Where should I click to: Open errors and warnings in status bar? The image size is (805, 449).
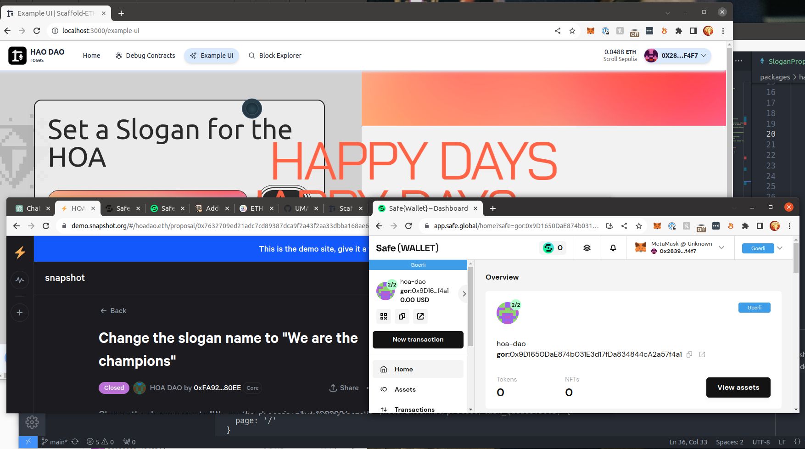[100, 442]
